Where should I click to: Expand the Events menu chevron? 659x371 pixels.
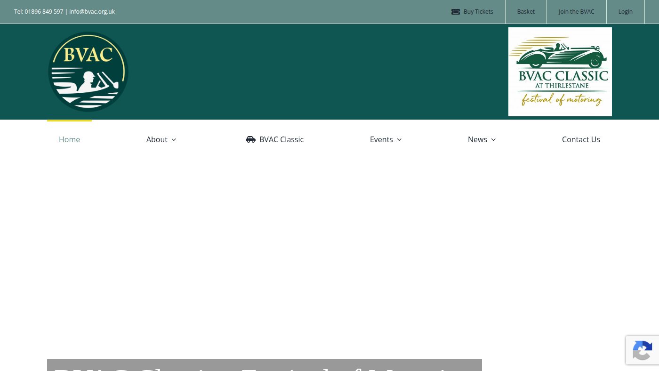tap(399, 140)
